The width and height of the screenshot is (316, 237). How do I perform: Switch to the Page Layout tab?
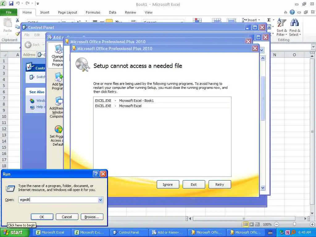coord(68,12)
